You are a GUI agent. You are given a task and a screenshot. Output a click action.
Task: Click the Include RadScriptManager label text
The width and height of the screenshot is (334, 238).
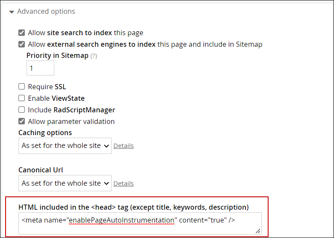coord(71,110)
